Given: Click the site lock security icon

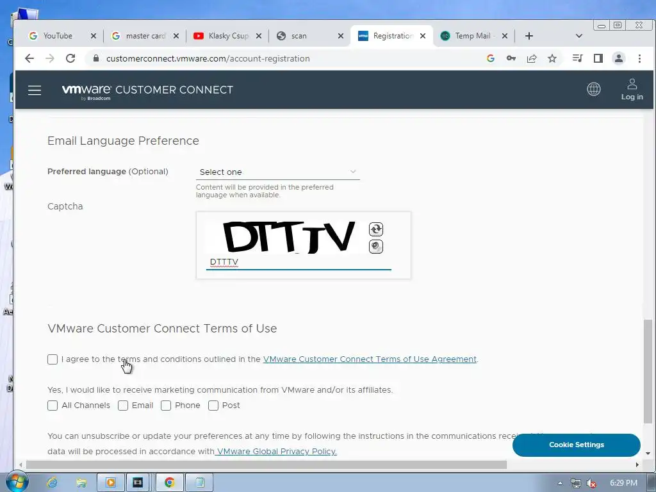Looking at the screenshot, I should (x=96, y=58).
